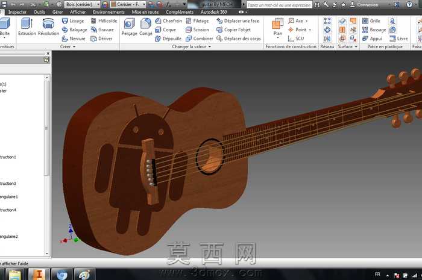
Task: Select the Plan construction tool
Action: [x=277, y=27]
